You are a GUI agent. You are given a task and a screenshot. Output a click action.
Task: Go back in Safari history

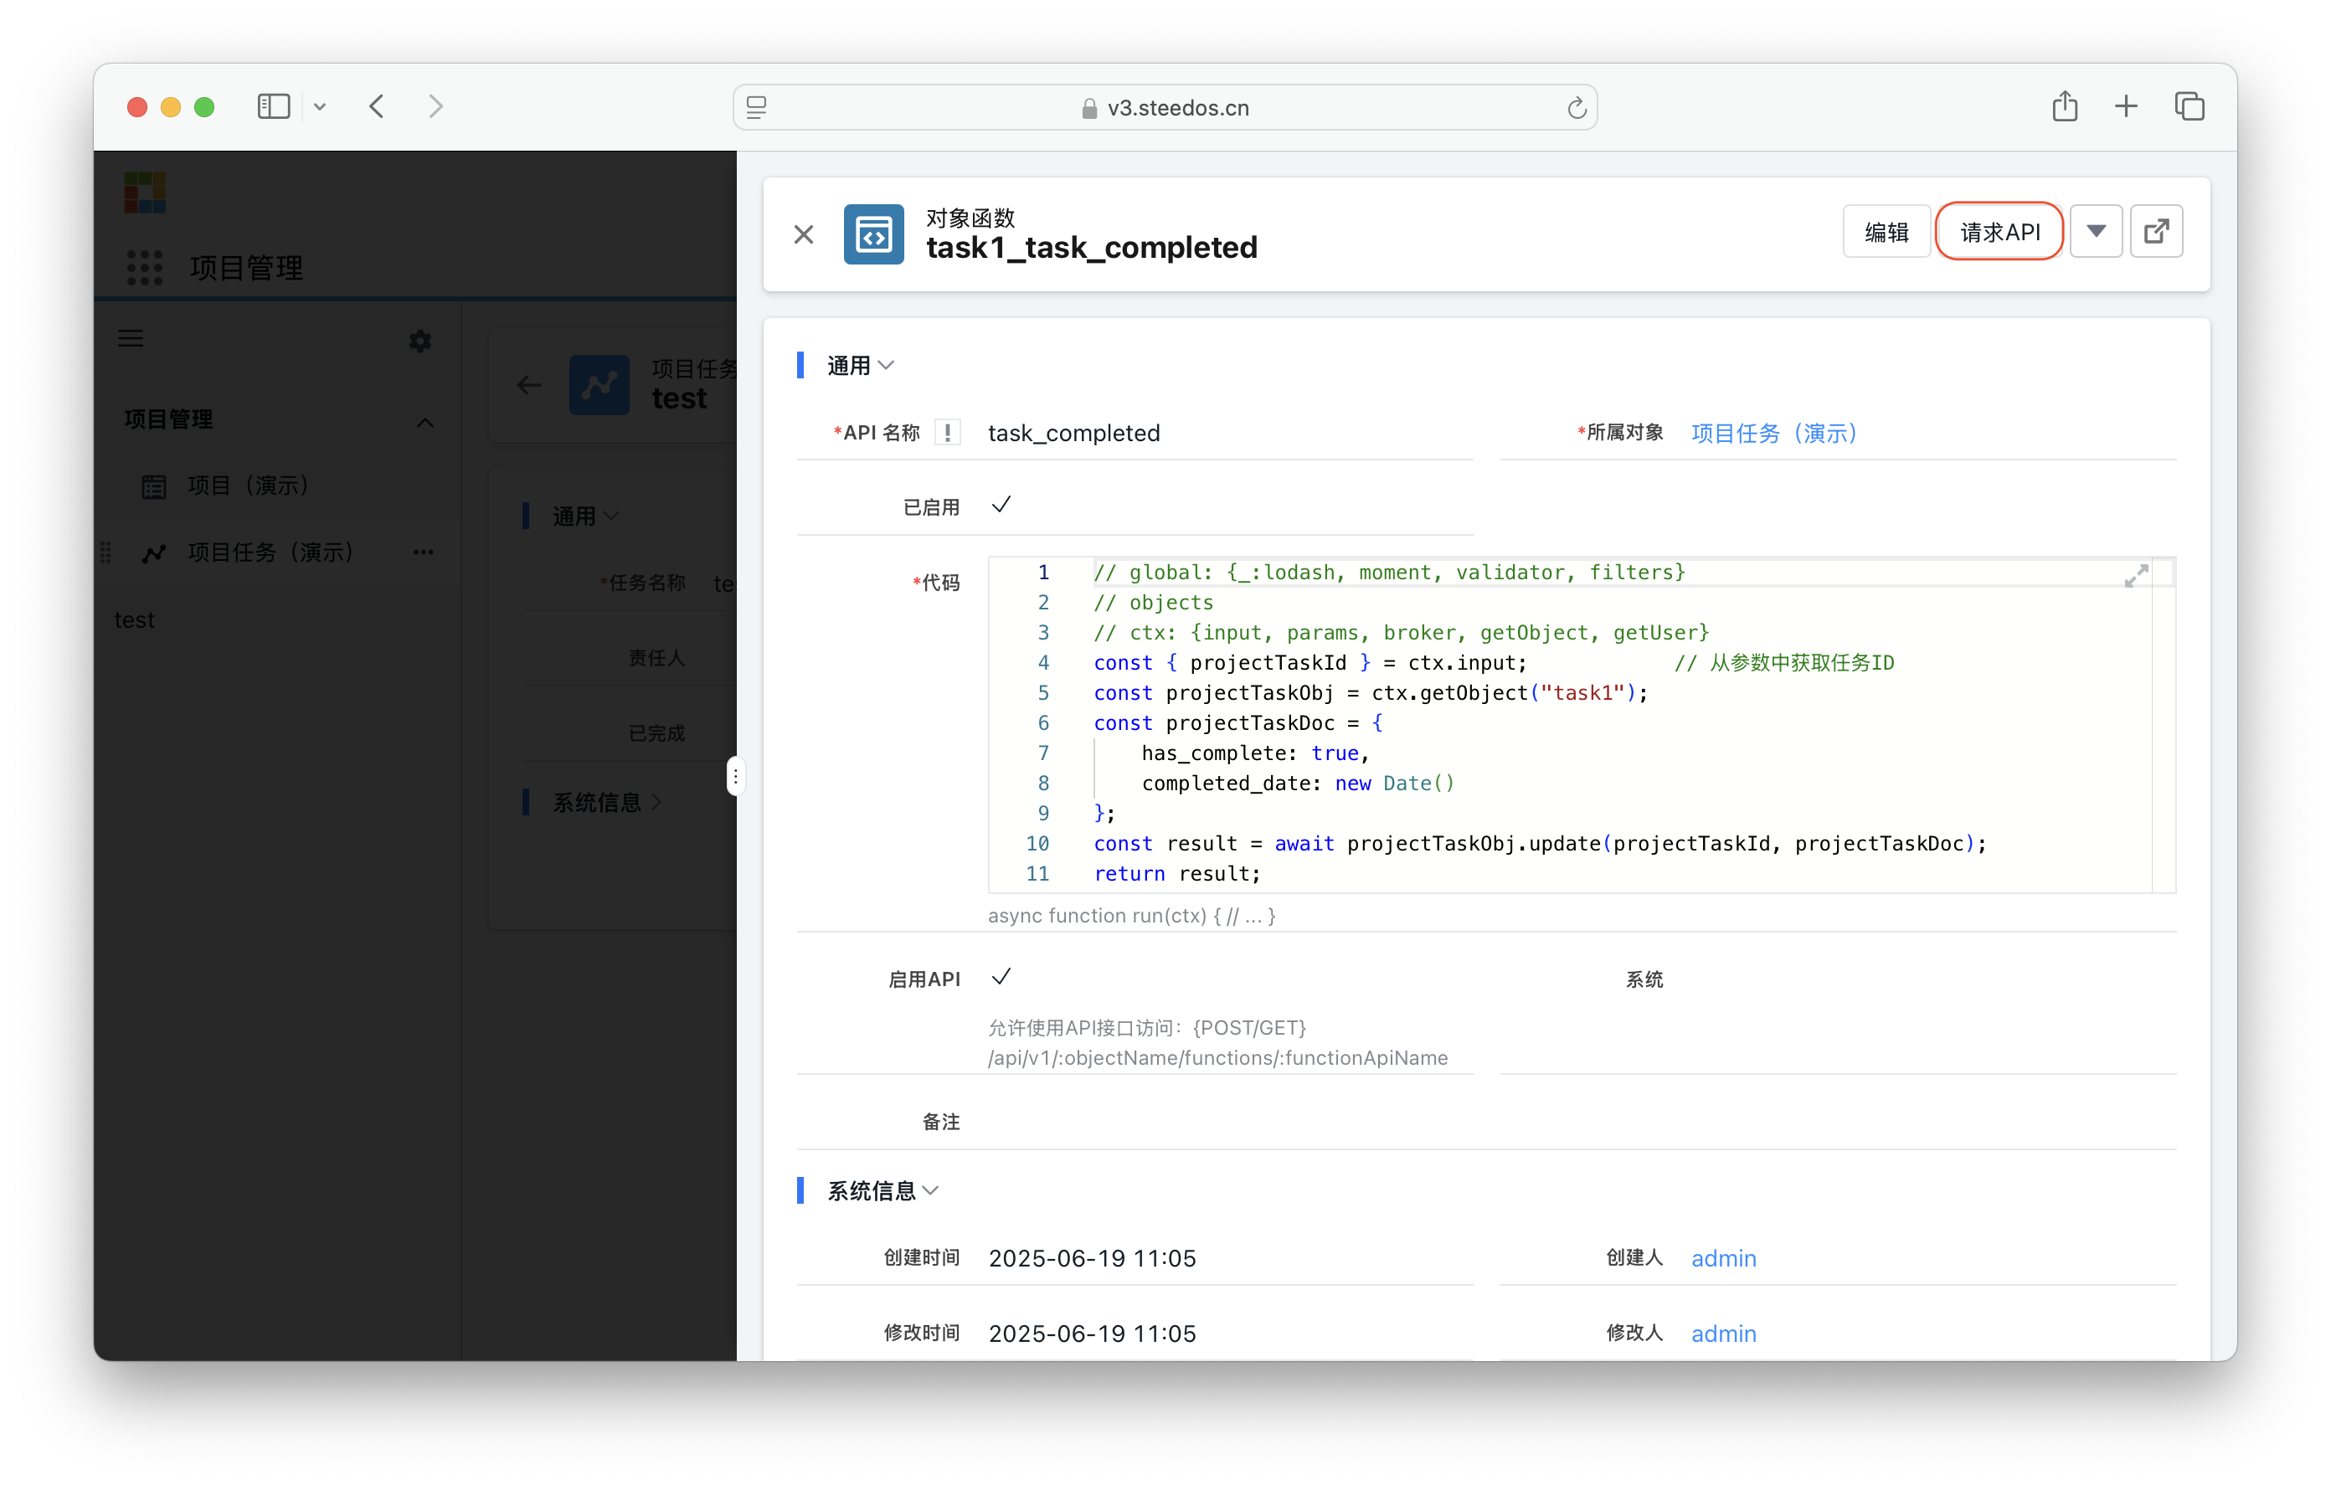pos(378,106)
